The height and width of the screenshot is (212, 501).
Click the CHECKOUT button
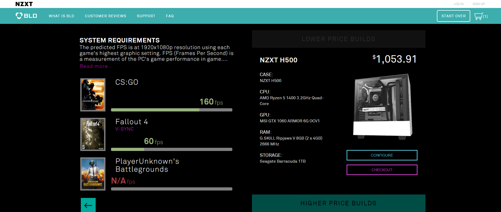click(382, 170)
